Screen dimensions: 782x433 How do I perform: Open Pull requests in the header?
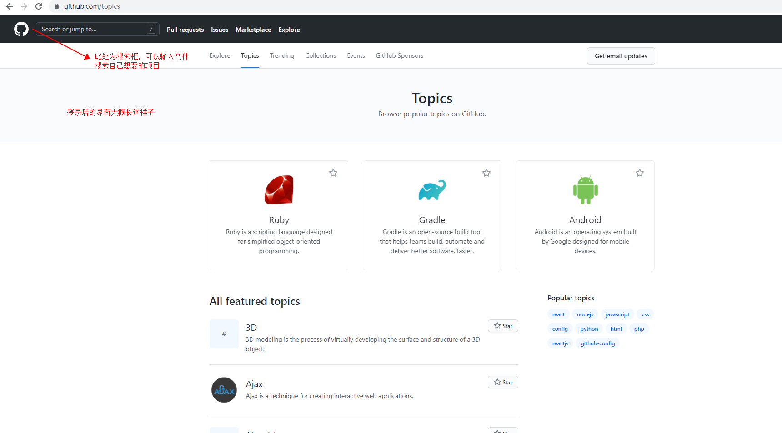185,30
